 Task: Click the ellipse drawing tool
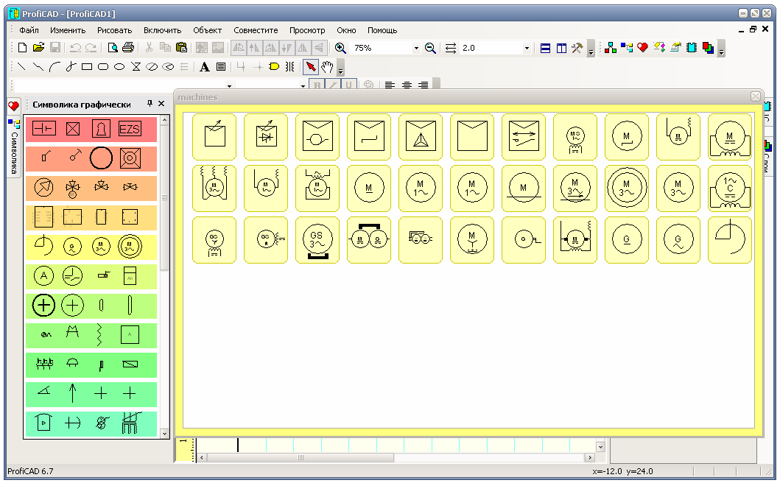click(x=119, y=67)
